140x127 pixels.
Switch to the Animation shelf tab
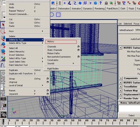coord(76,9)
